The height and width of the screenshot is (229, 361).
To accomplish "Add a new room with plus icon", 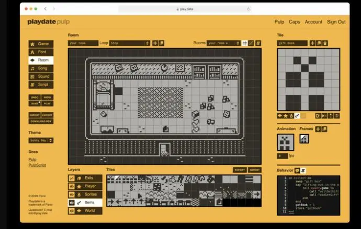I will coord(155,43).
